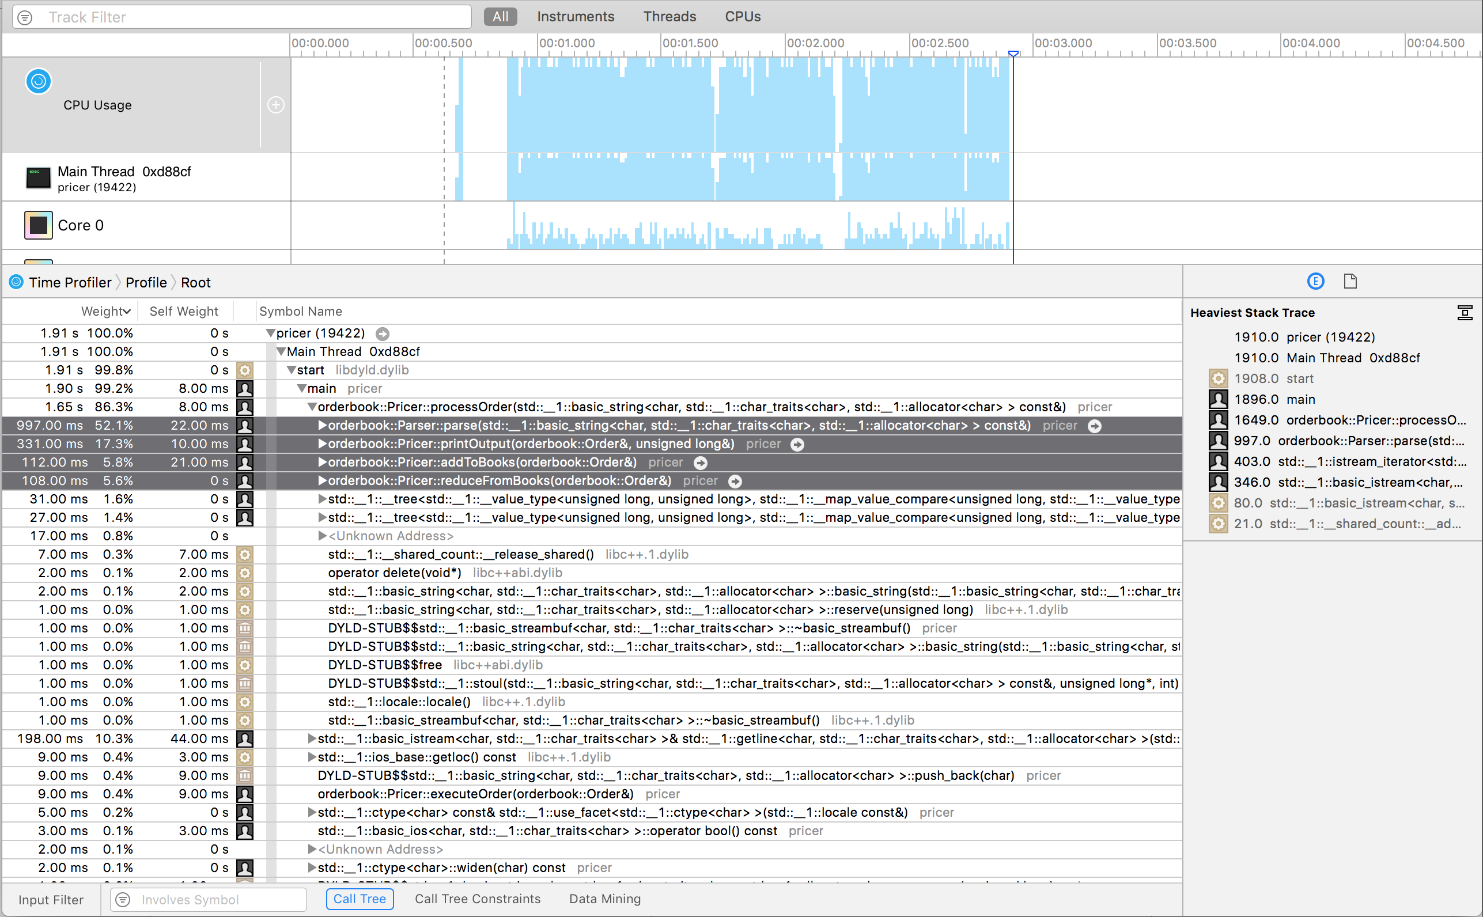Screen dimensions: 1483x917
Task: Click the track filter options icon
Action: click(25, 18)
